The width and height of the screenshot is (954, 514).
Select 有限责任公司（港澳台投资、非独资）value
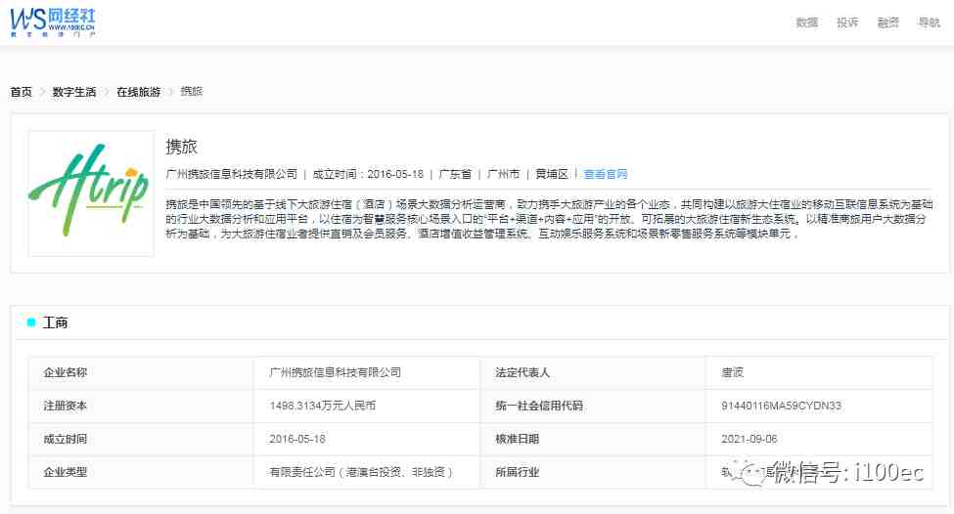click(x=361, y=472)
